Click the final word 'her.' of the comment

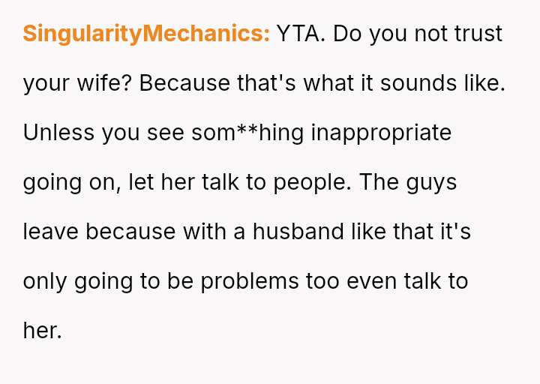42,331
